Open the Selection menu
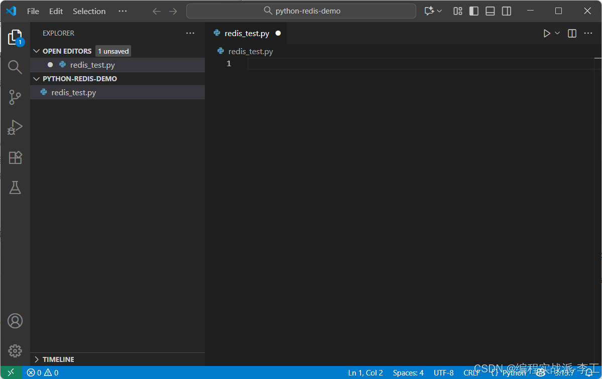Image resolution: width=602 pixels, height=379 pixels. point(89,11)
